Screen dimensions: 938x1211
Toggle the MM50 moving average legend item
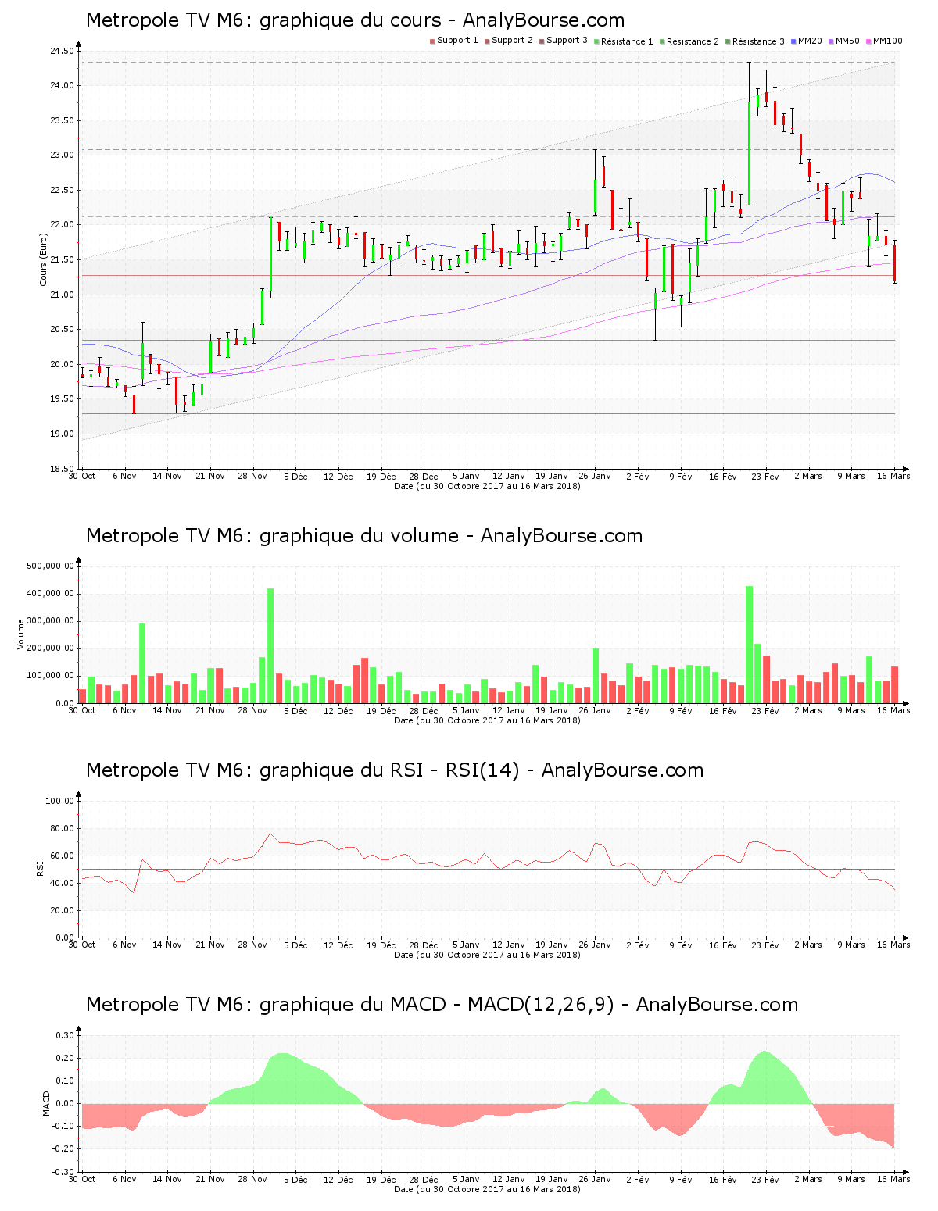[847, 41]
